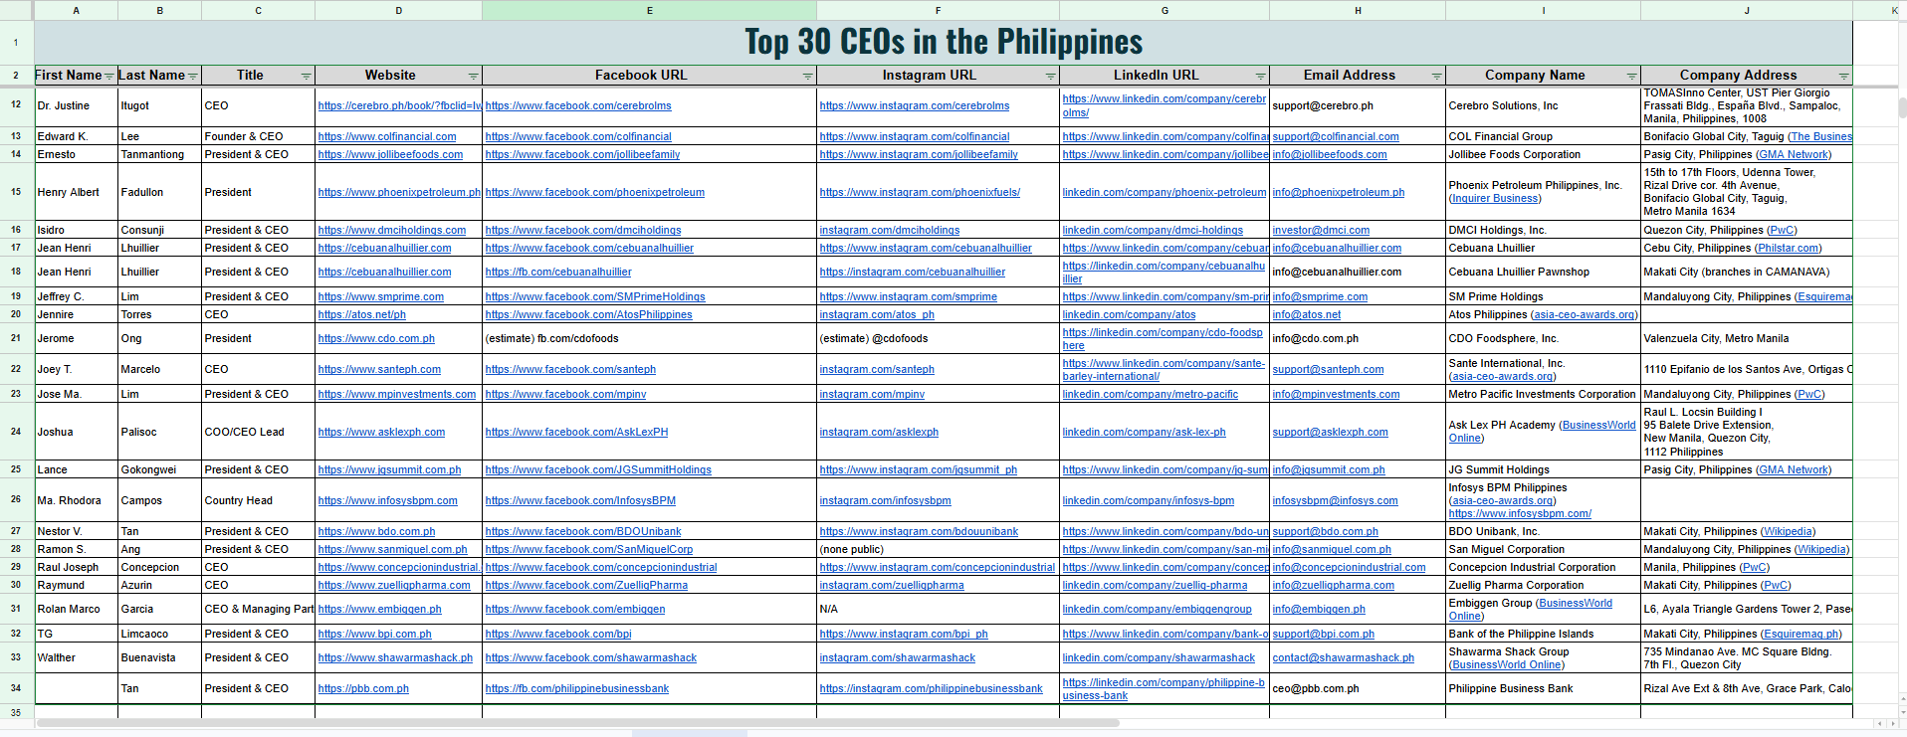Select column A by its header
The image size is (1907, 737).
pyautogui.click(x=77, y=10)
